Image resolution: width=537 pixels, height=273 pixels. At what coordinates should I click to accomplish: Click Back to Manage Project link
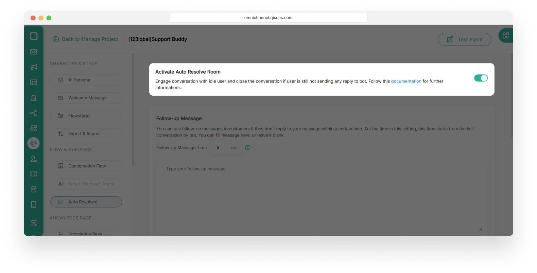click(x=86, y=39)
